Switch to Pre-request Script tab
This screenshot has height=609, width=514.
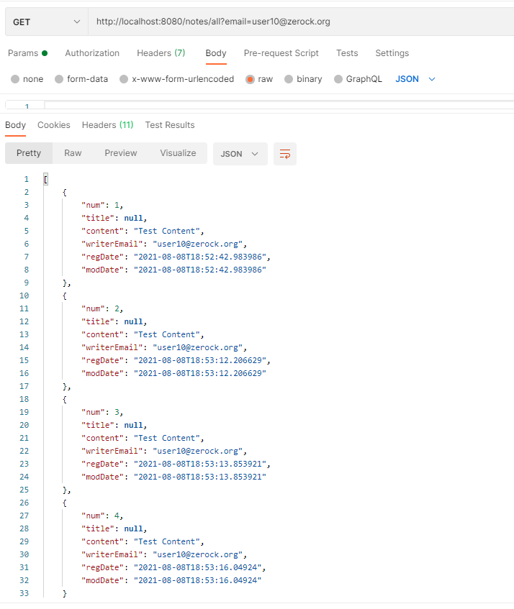[281, 53]
